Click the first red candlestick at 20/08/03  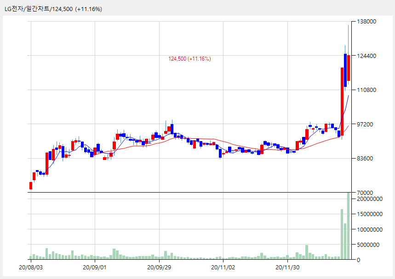click(31, 186)
